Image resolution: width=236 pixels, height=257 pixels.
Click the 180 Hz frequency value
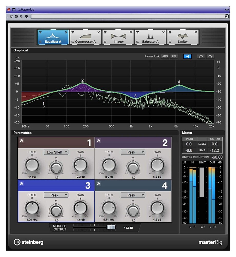(x=109, y=177)
